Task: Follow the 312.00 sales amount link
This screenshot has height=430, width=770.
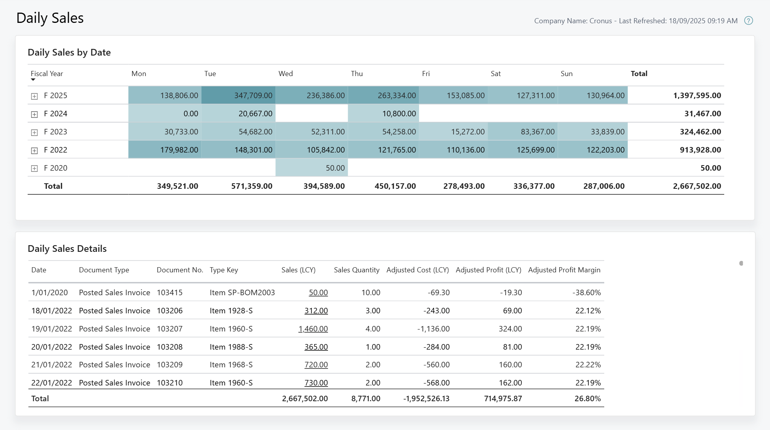Action: pyautogui.click(x=316, y=311)
